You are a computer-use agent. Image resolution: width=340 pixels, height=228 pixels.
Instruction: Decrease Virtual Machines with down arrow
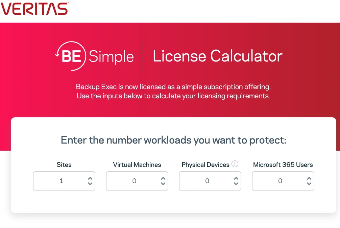click(163, 183)
